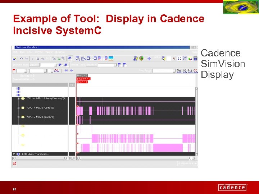This screenshot has height=194, width=259.
Task: Click the search-previous binoculars beside first text field
Action: (60, 65)
